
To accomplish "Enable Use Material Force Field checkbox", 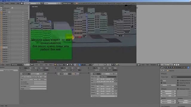I will tap(178, 81).
